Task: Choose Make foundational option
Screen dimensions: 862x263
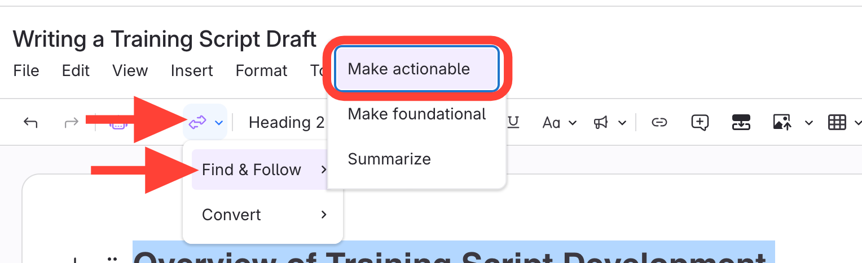Action: coord(416,114)
